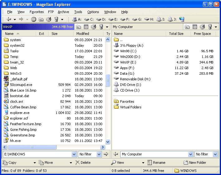Sort left panel by Size column
Viewport: 221px width, 175px height.
[x=61, y=34]
